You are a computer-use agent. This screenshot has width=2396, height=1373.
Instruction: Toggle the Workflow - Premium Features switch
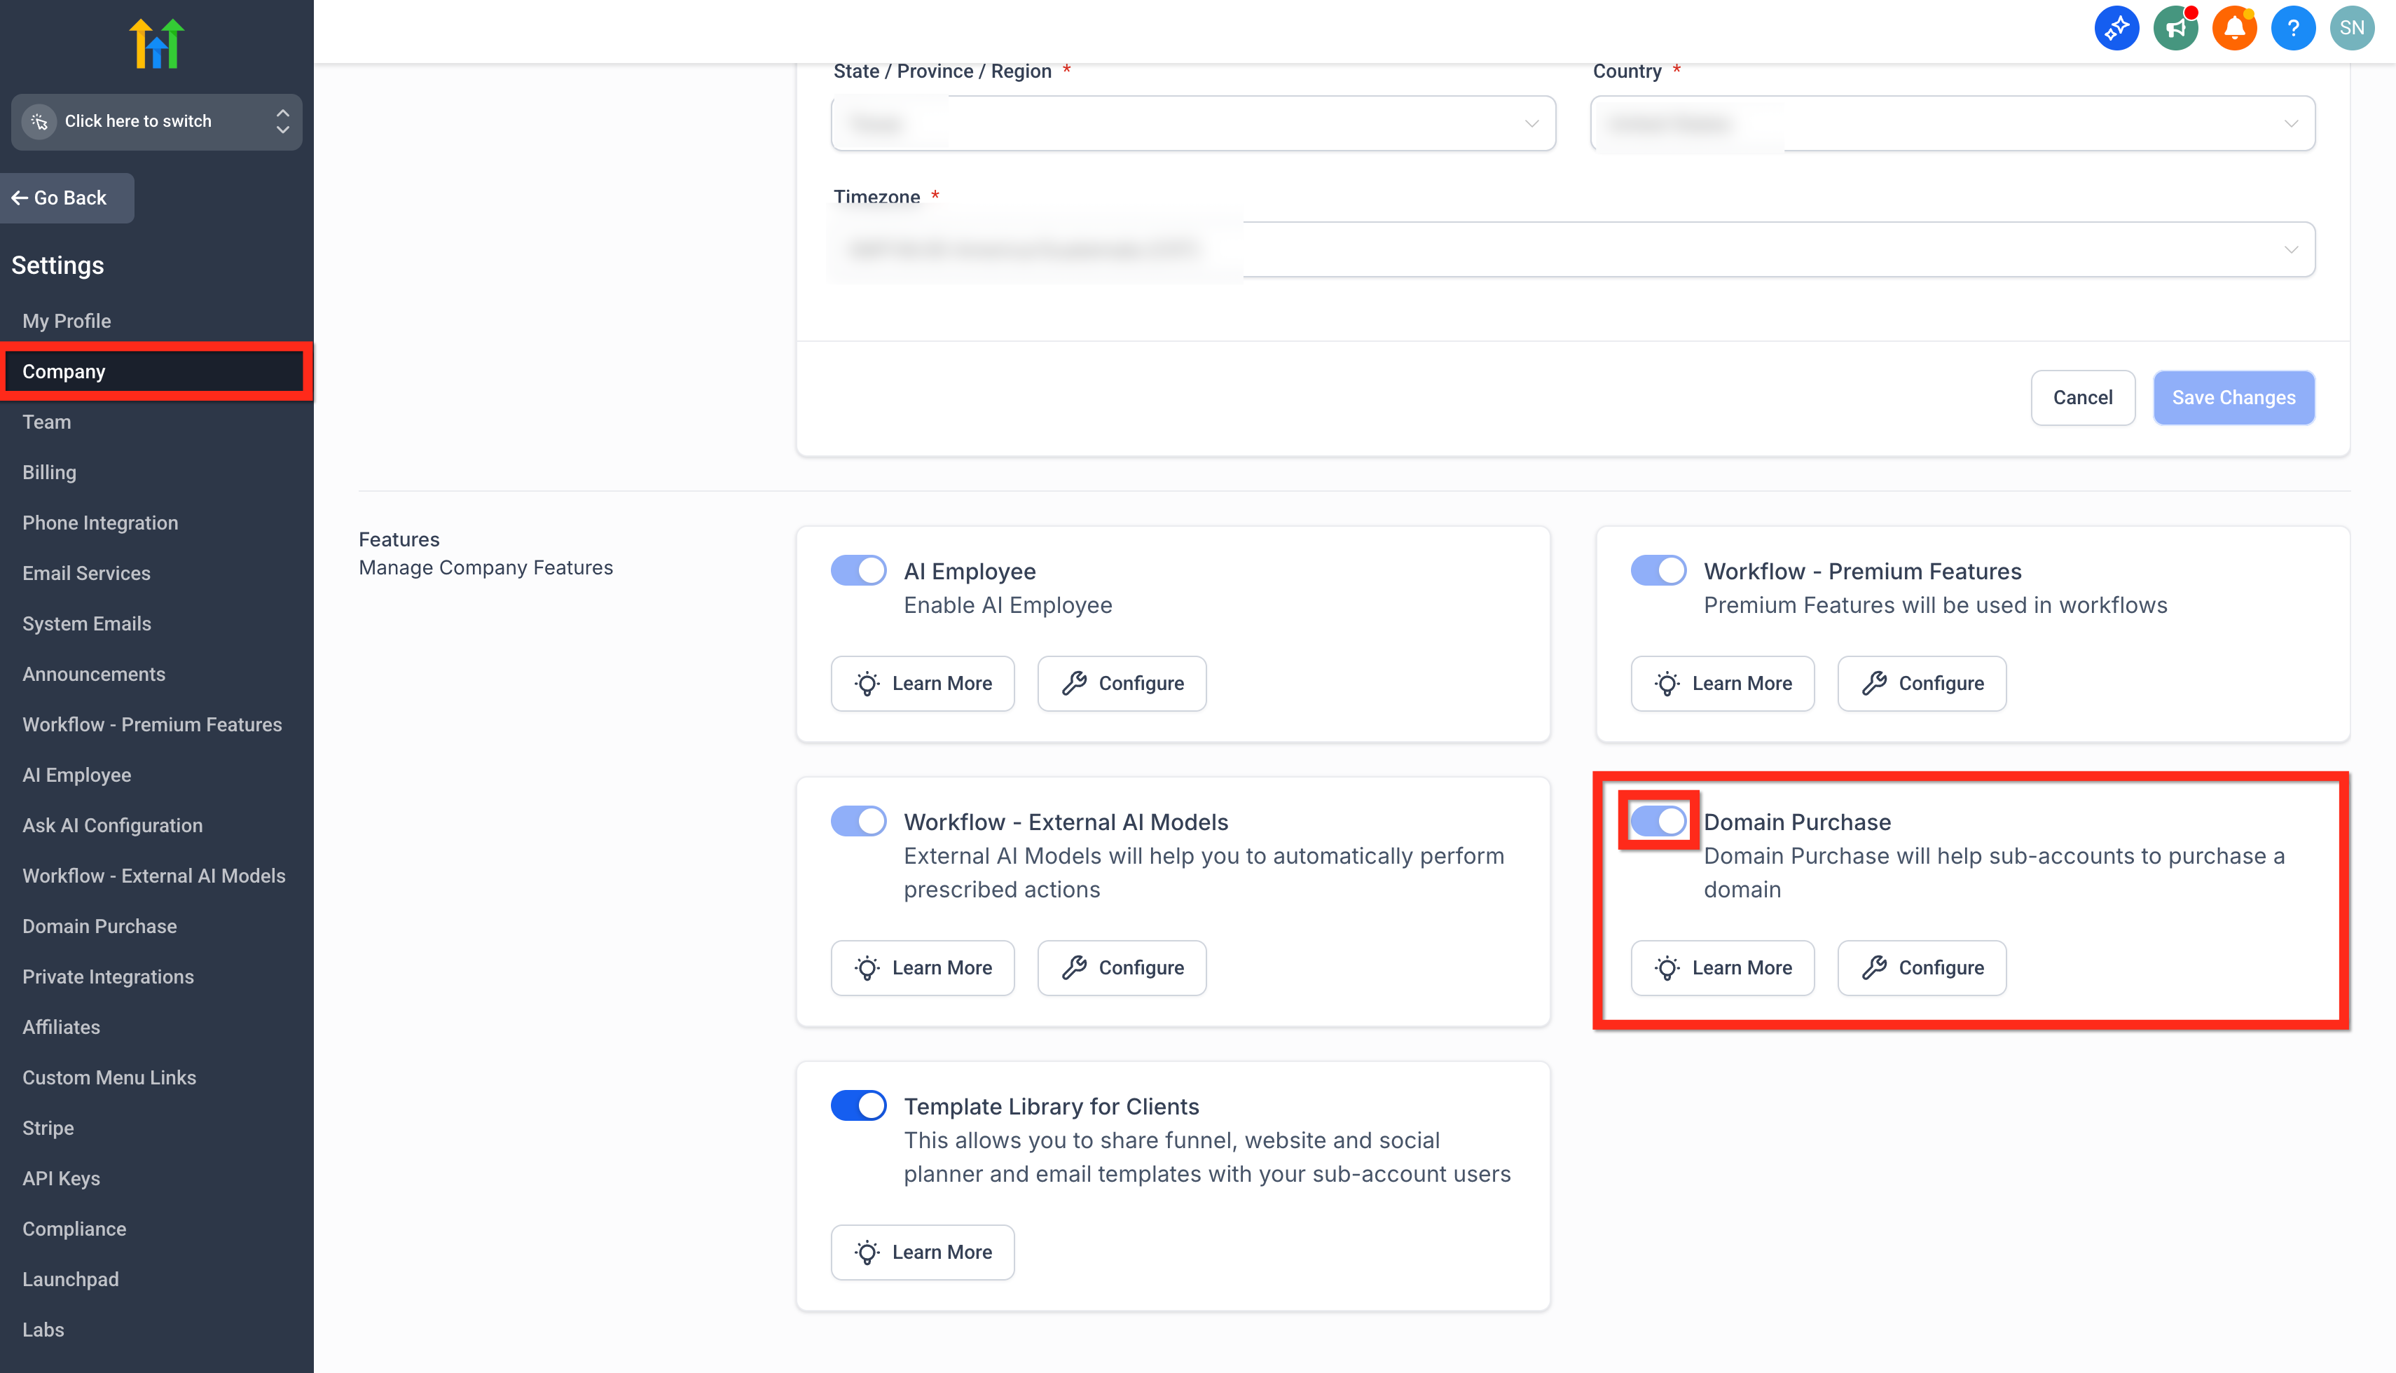click(x=1658, y=570)
